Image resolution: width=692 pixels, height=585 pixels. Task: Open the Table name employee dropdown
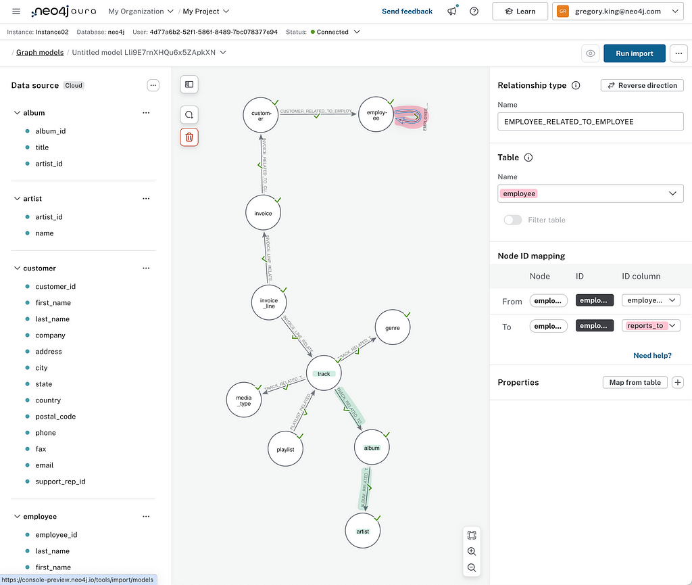(672, 193)
